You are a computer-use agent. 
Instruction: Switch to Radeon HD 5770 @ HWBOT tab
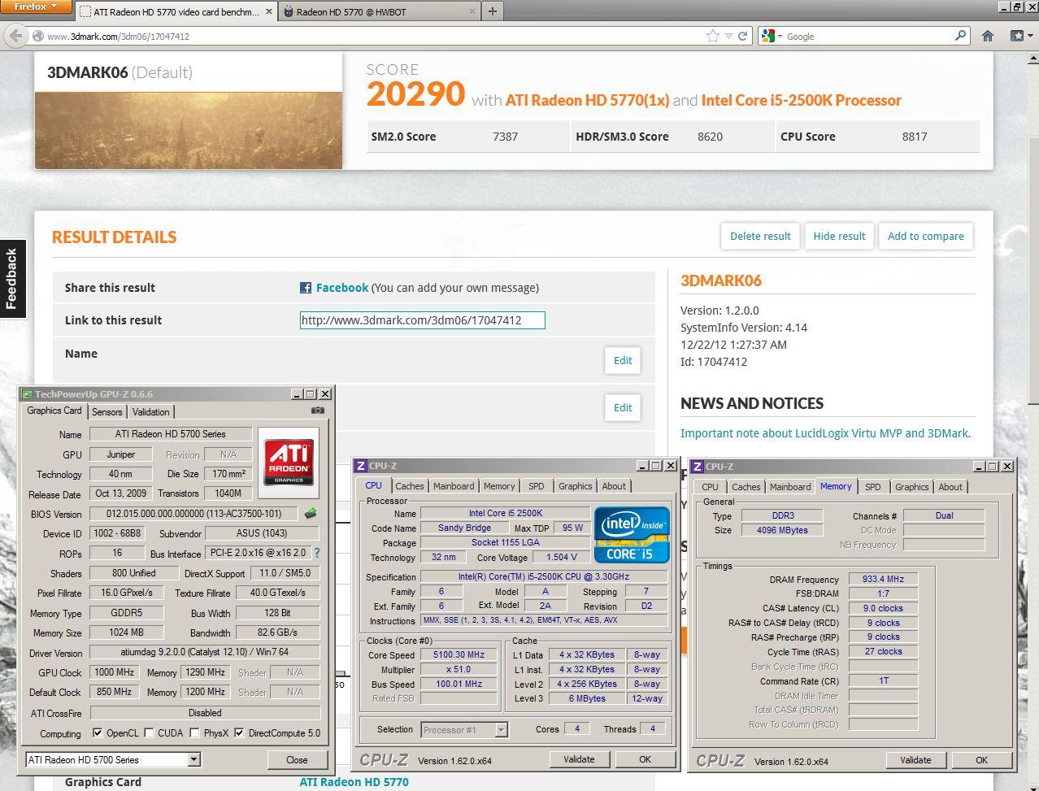point(378,12)
